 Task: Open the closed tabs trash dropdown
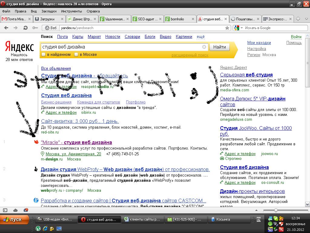(306, 19)
